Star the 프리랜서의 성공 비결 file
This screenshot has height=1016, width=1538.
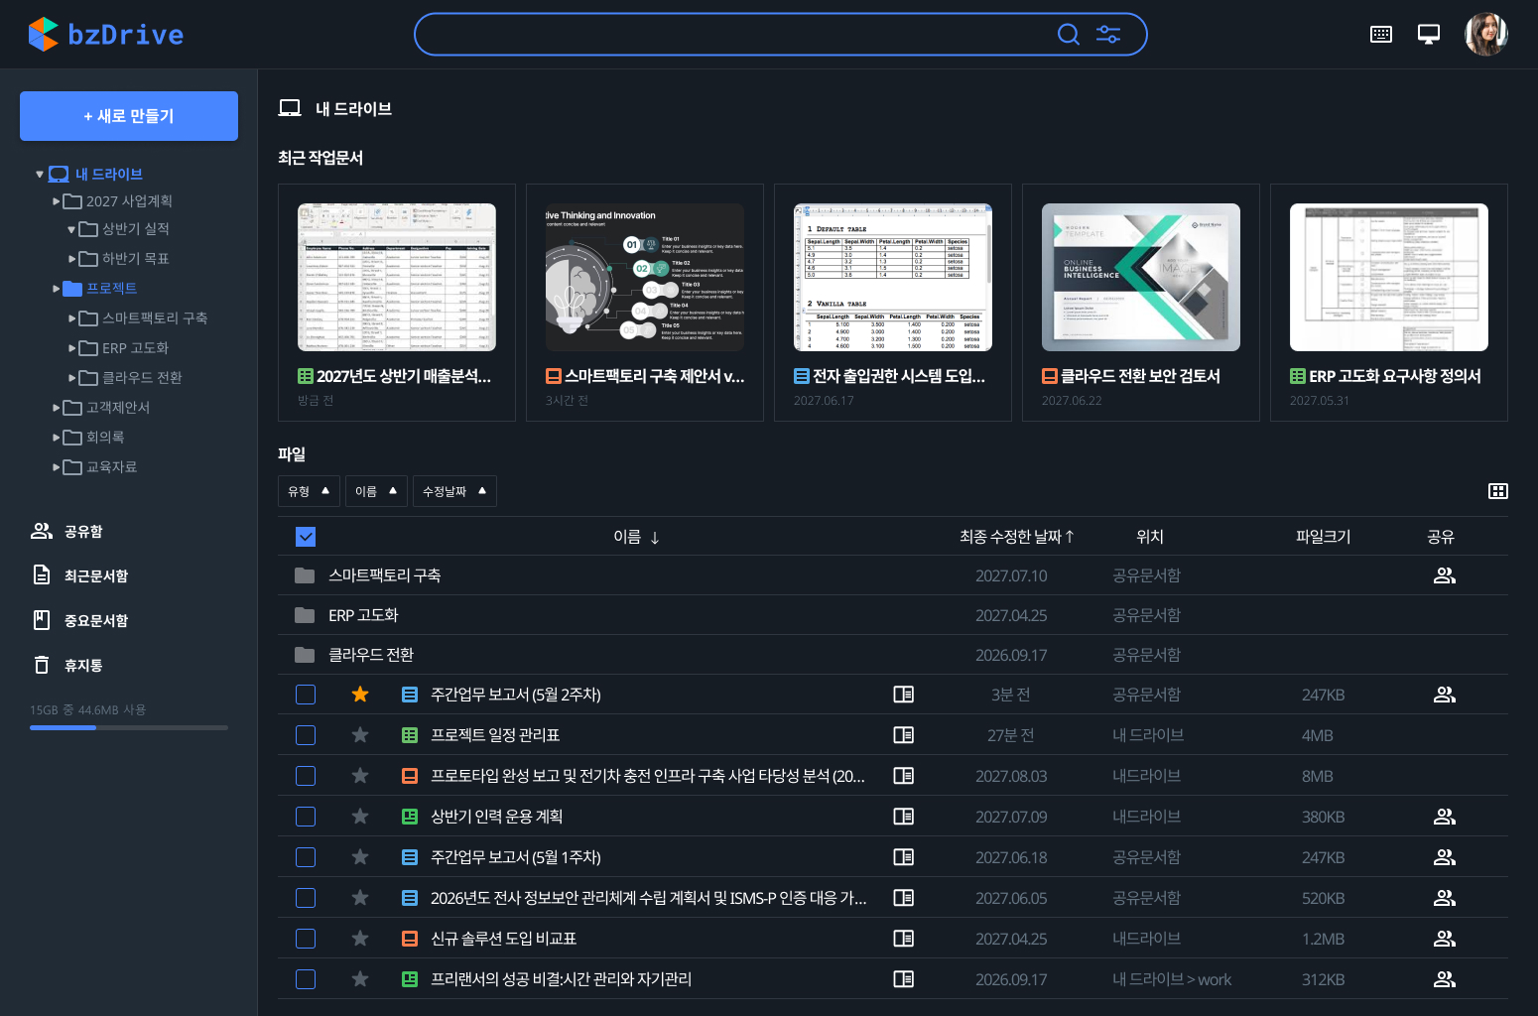click(360, 979)
